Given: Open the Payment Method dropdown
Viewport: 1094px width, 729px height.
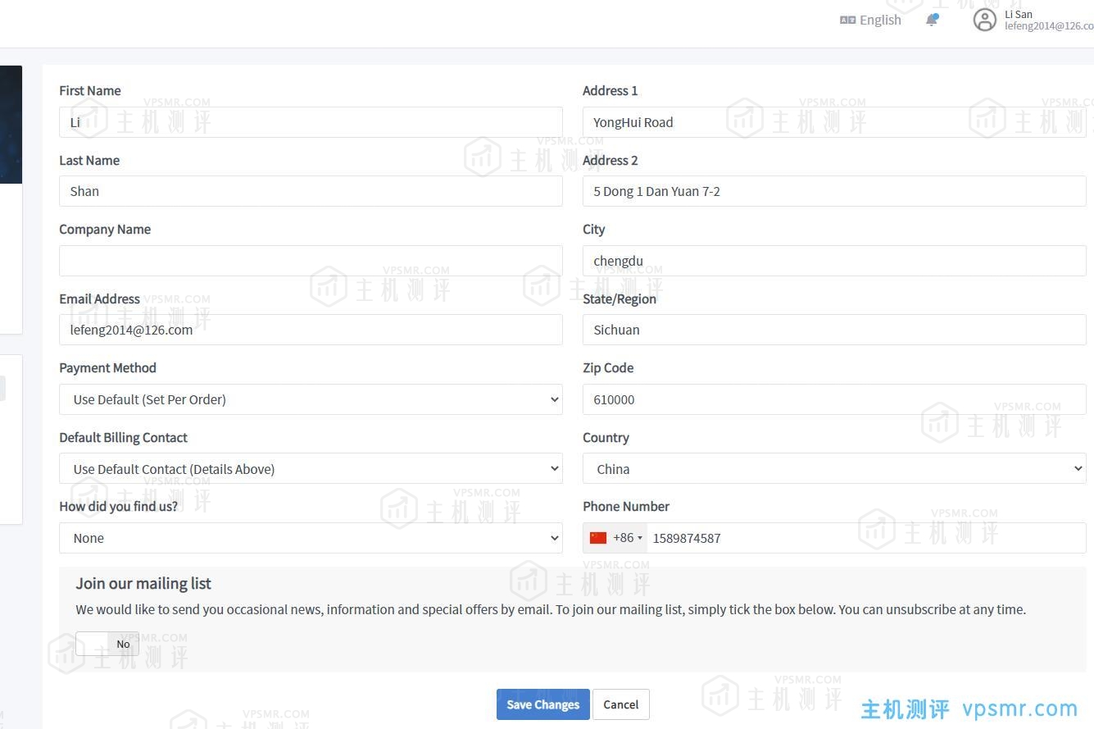Looking at the screenshot, I should pyautogui.click(x=311, y=399).
